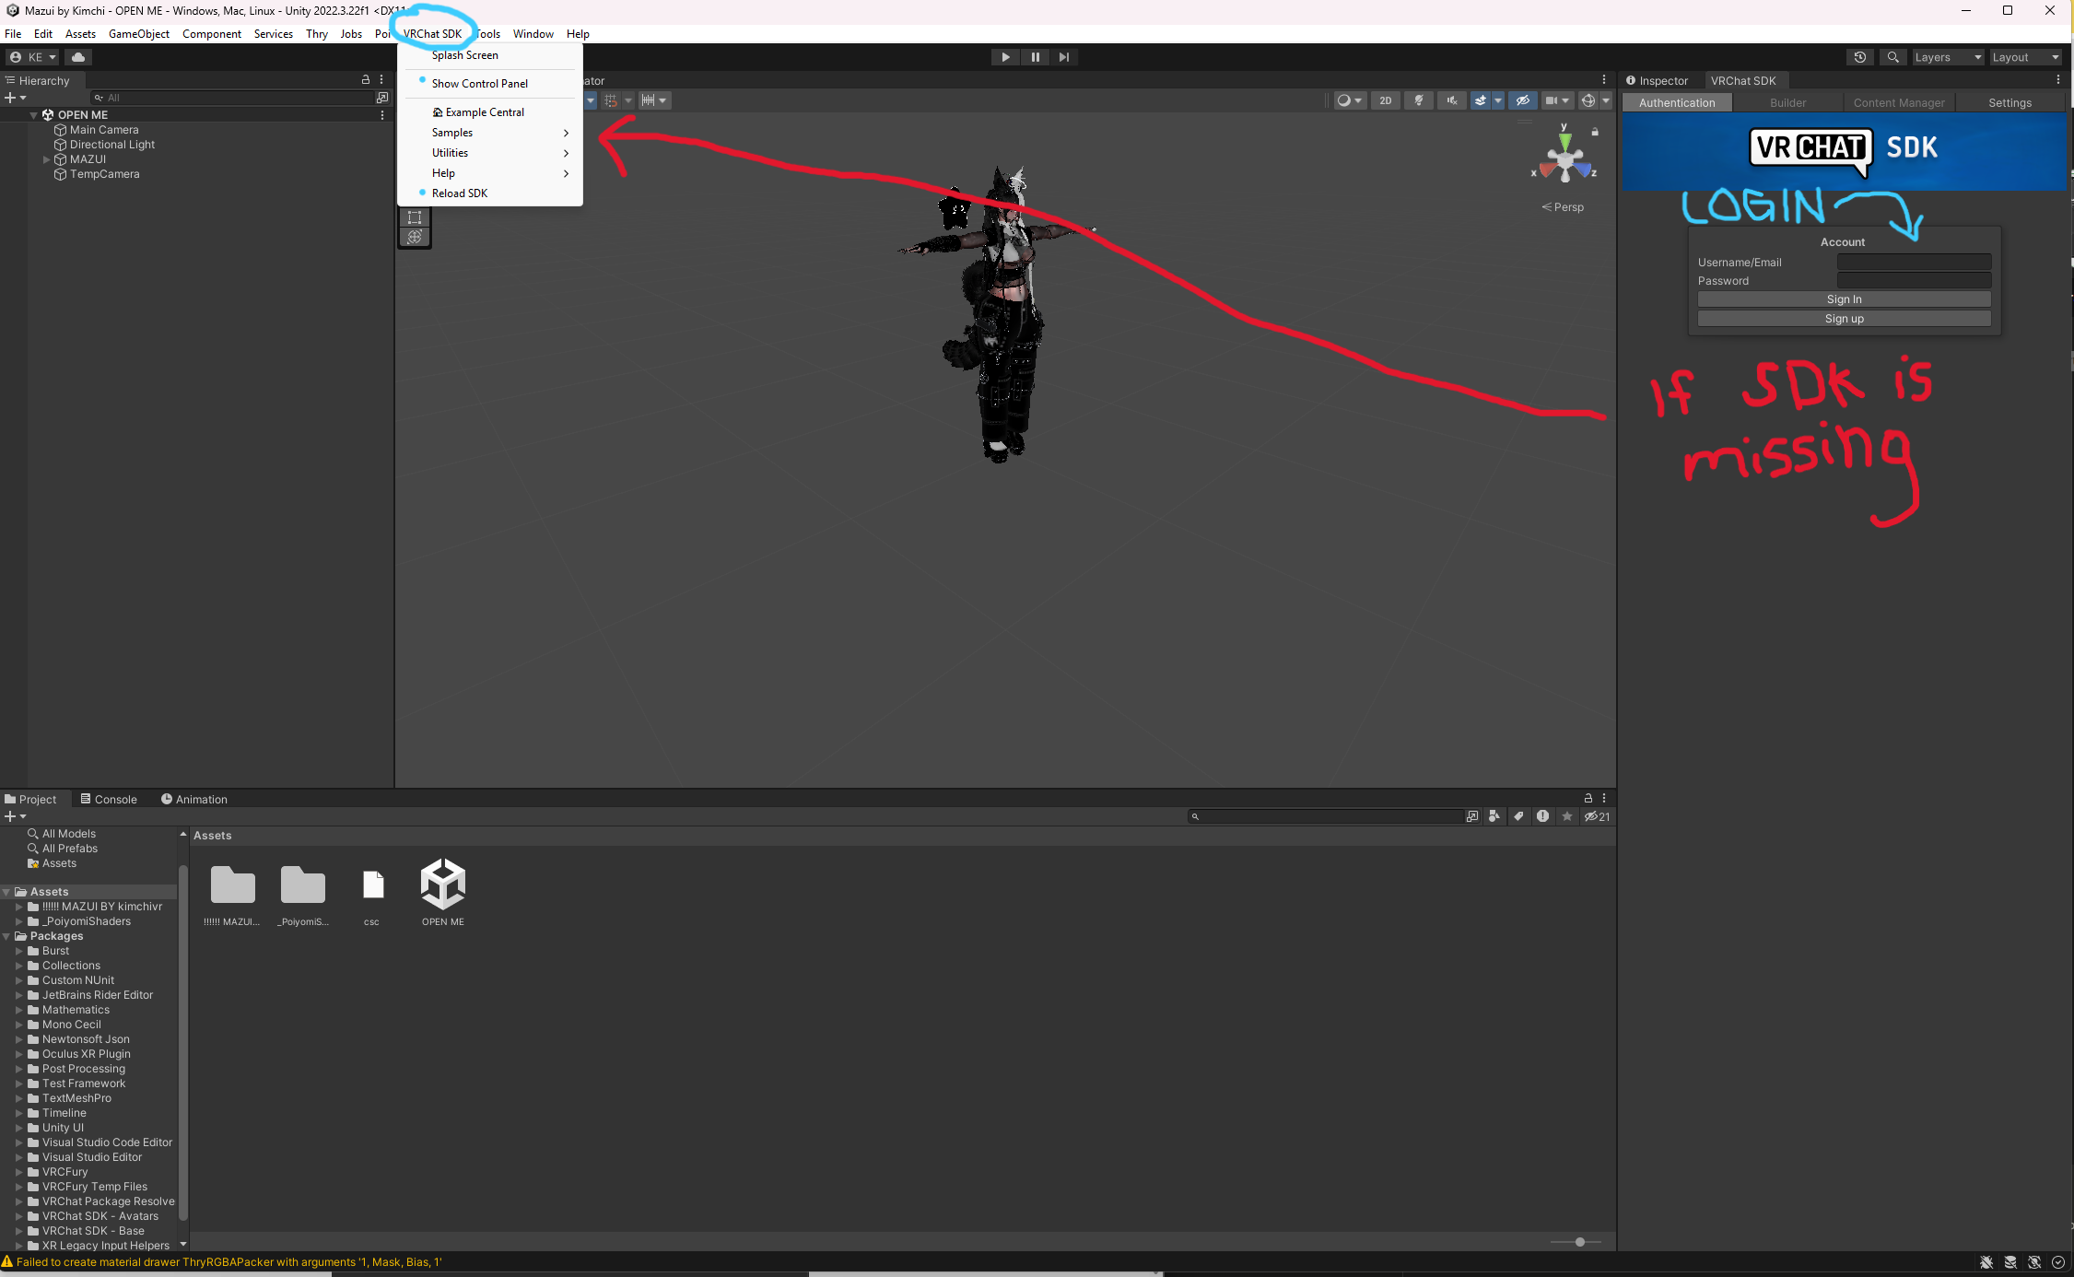Screen dimensions: 2074x1277
Task: Click the favorites star icon in Project
Action: (1566, 816)
